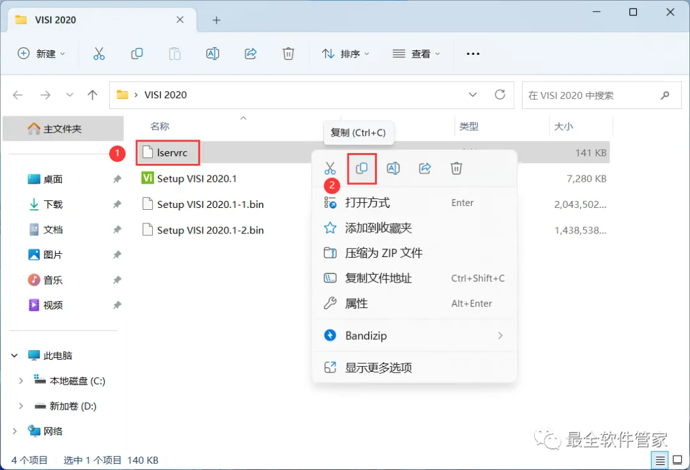Click the Paste icon in the top toolbar
This screenshot has height=470, width=690.
[174, 54]
